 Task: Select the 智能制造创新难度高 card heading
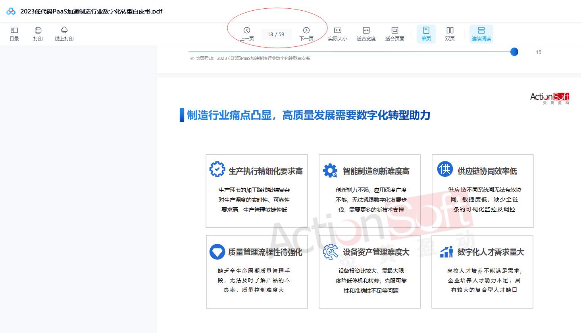(x=376, y=171)
